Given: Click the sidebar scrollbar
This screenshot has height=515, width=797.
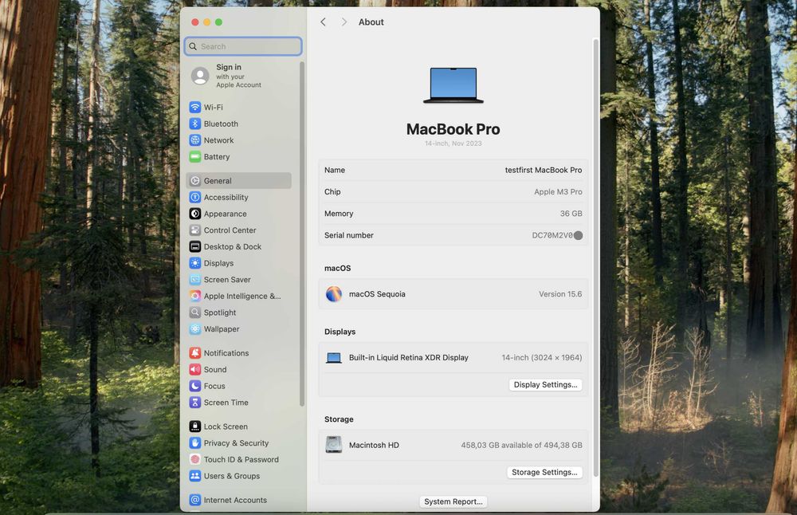Looking at the screenshot, I should click(x=302, y=234).
